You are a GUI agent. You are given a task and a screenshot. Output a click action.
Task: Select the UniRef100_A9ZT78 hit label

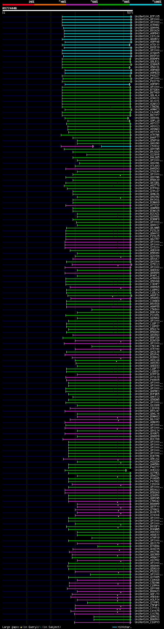click(147, 185)
